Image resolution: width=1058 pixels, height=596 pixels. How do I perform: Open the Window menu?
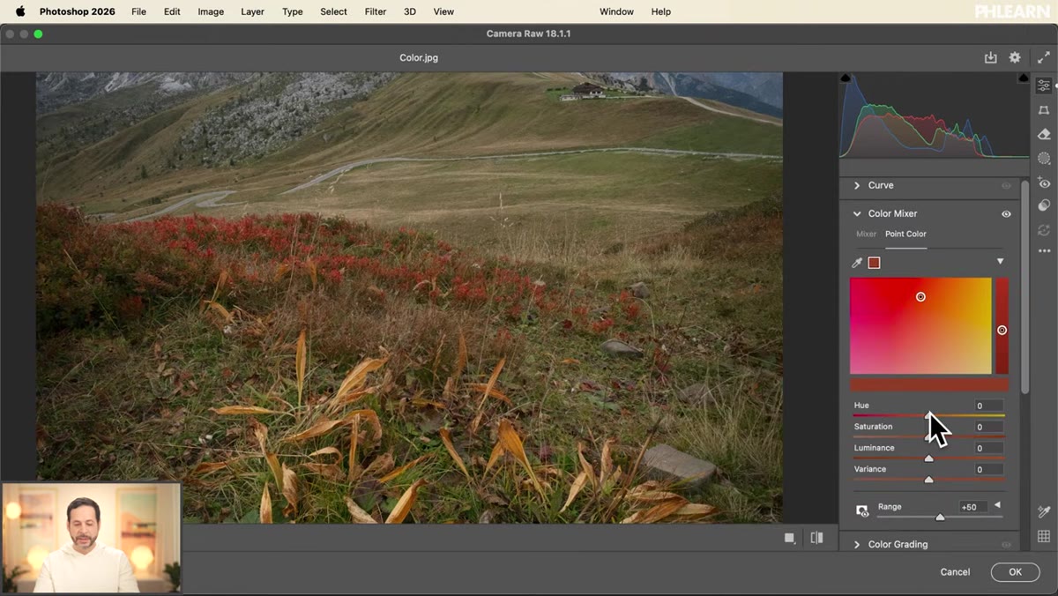[x=616, y=11]
